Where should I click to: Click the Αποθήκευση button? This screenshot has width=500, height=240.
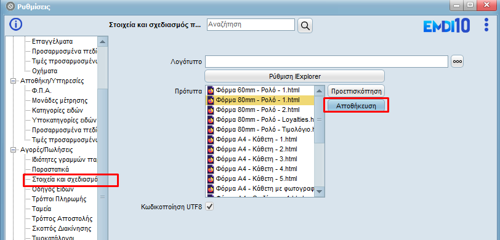[x=356, y=106]
